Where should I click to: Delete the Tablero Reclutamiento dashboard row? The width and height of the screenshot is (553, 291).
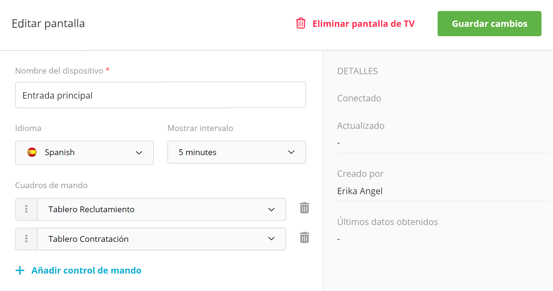(304, 208)
